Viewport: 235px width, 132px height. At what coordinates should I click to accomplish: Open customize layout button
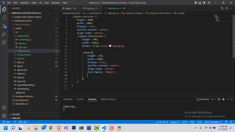(209, 3)
